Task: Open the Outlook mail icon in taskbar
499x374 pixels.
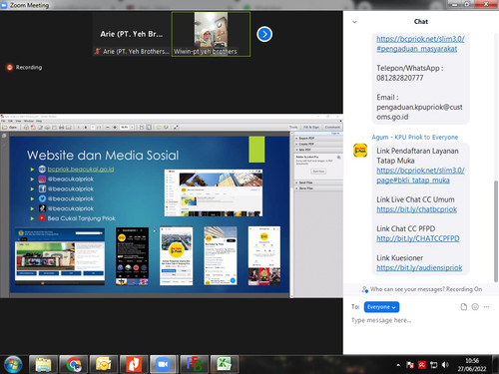Action: (104, 364)
